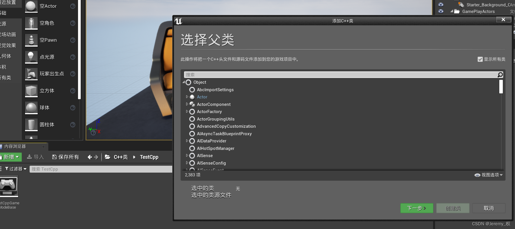
Task: Select the 球体 sphere icon
Action: (x=31, y=108)
